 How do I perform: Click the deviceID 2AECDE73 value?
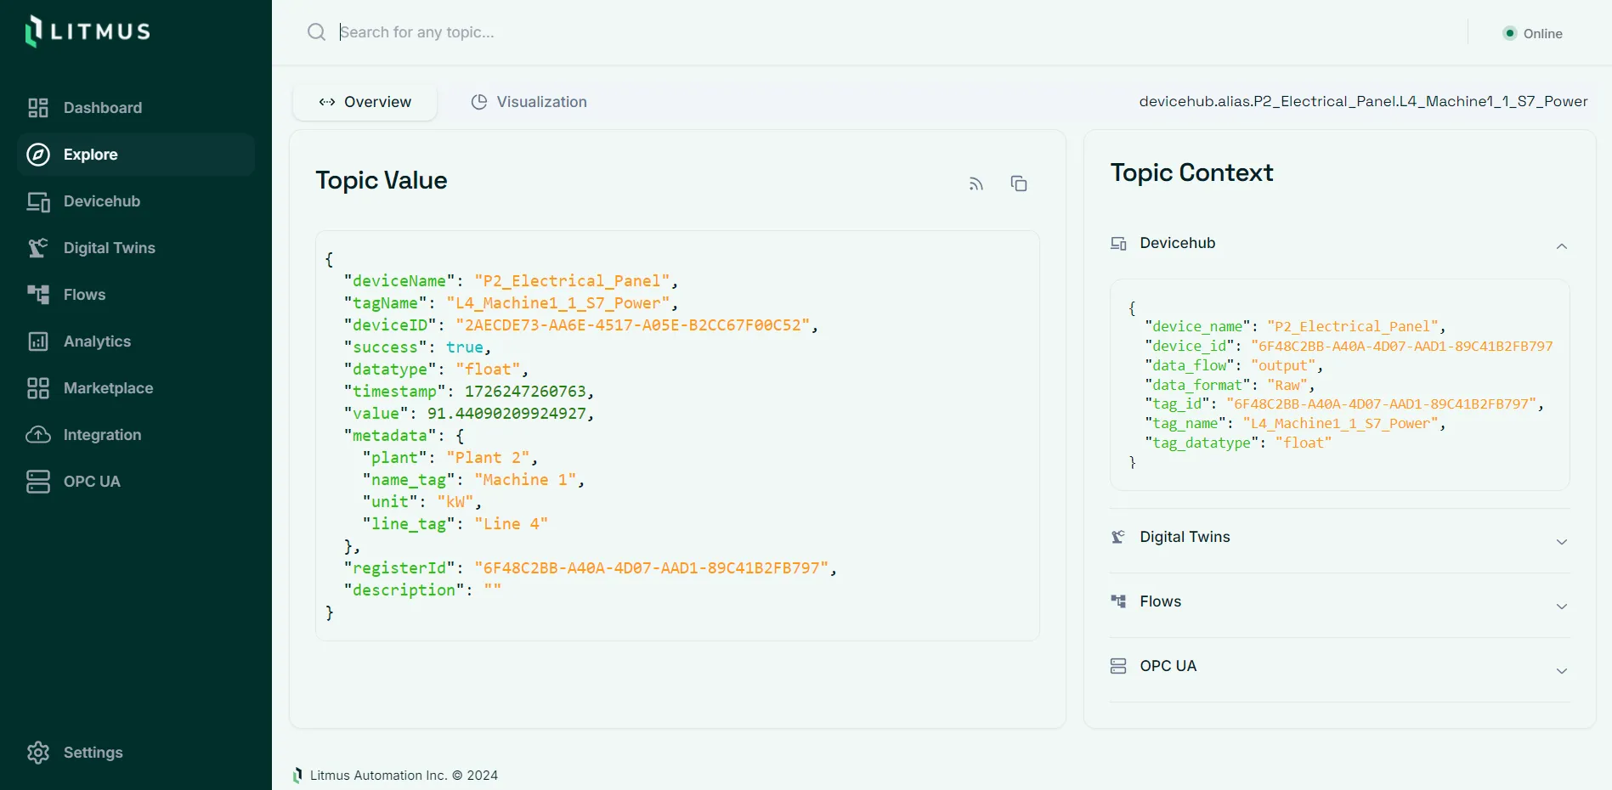(633, 325)
